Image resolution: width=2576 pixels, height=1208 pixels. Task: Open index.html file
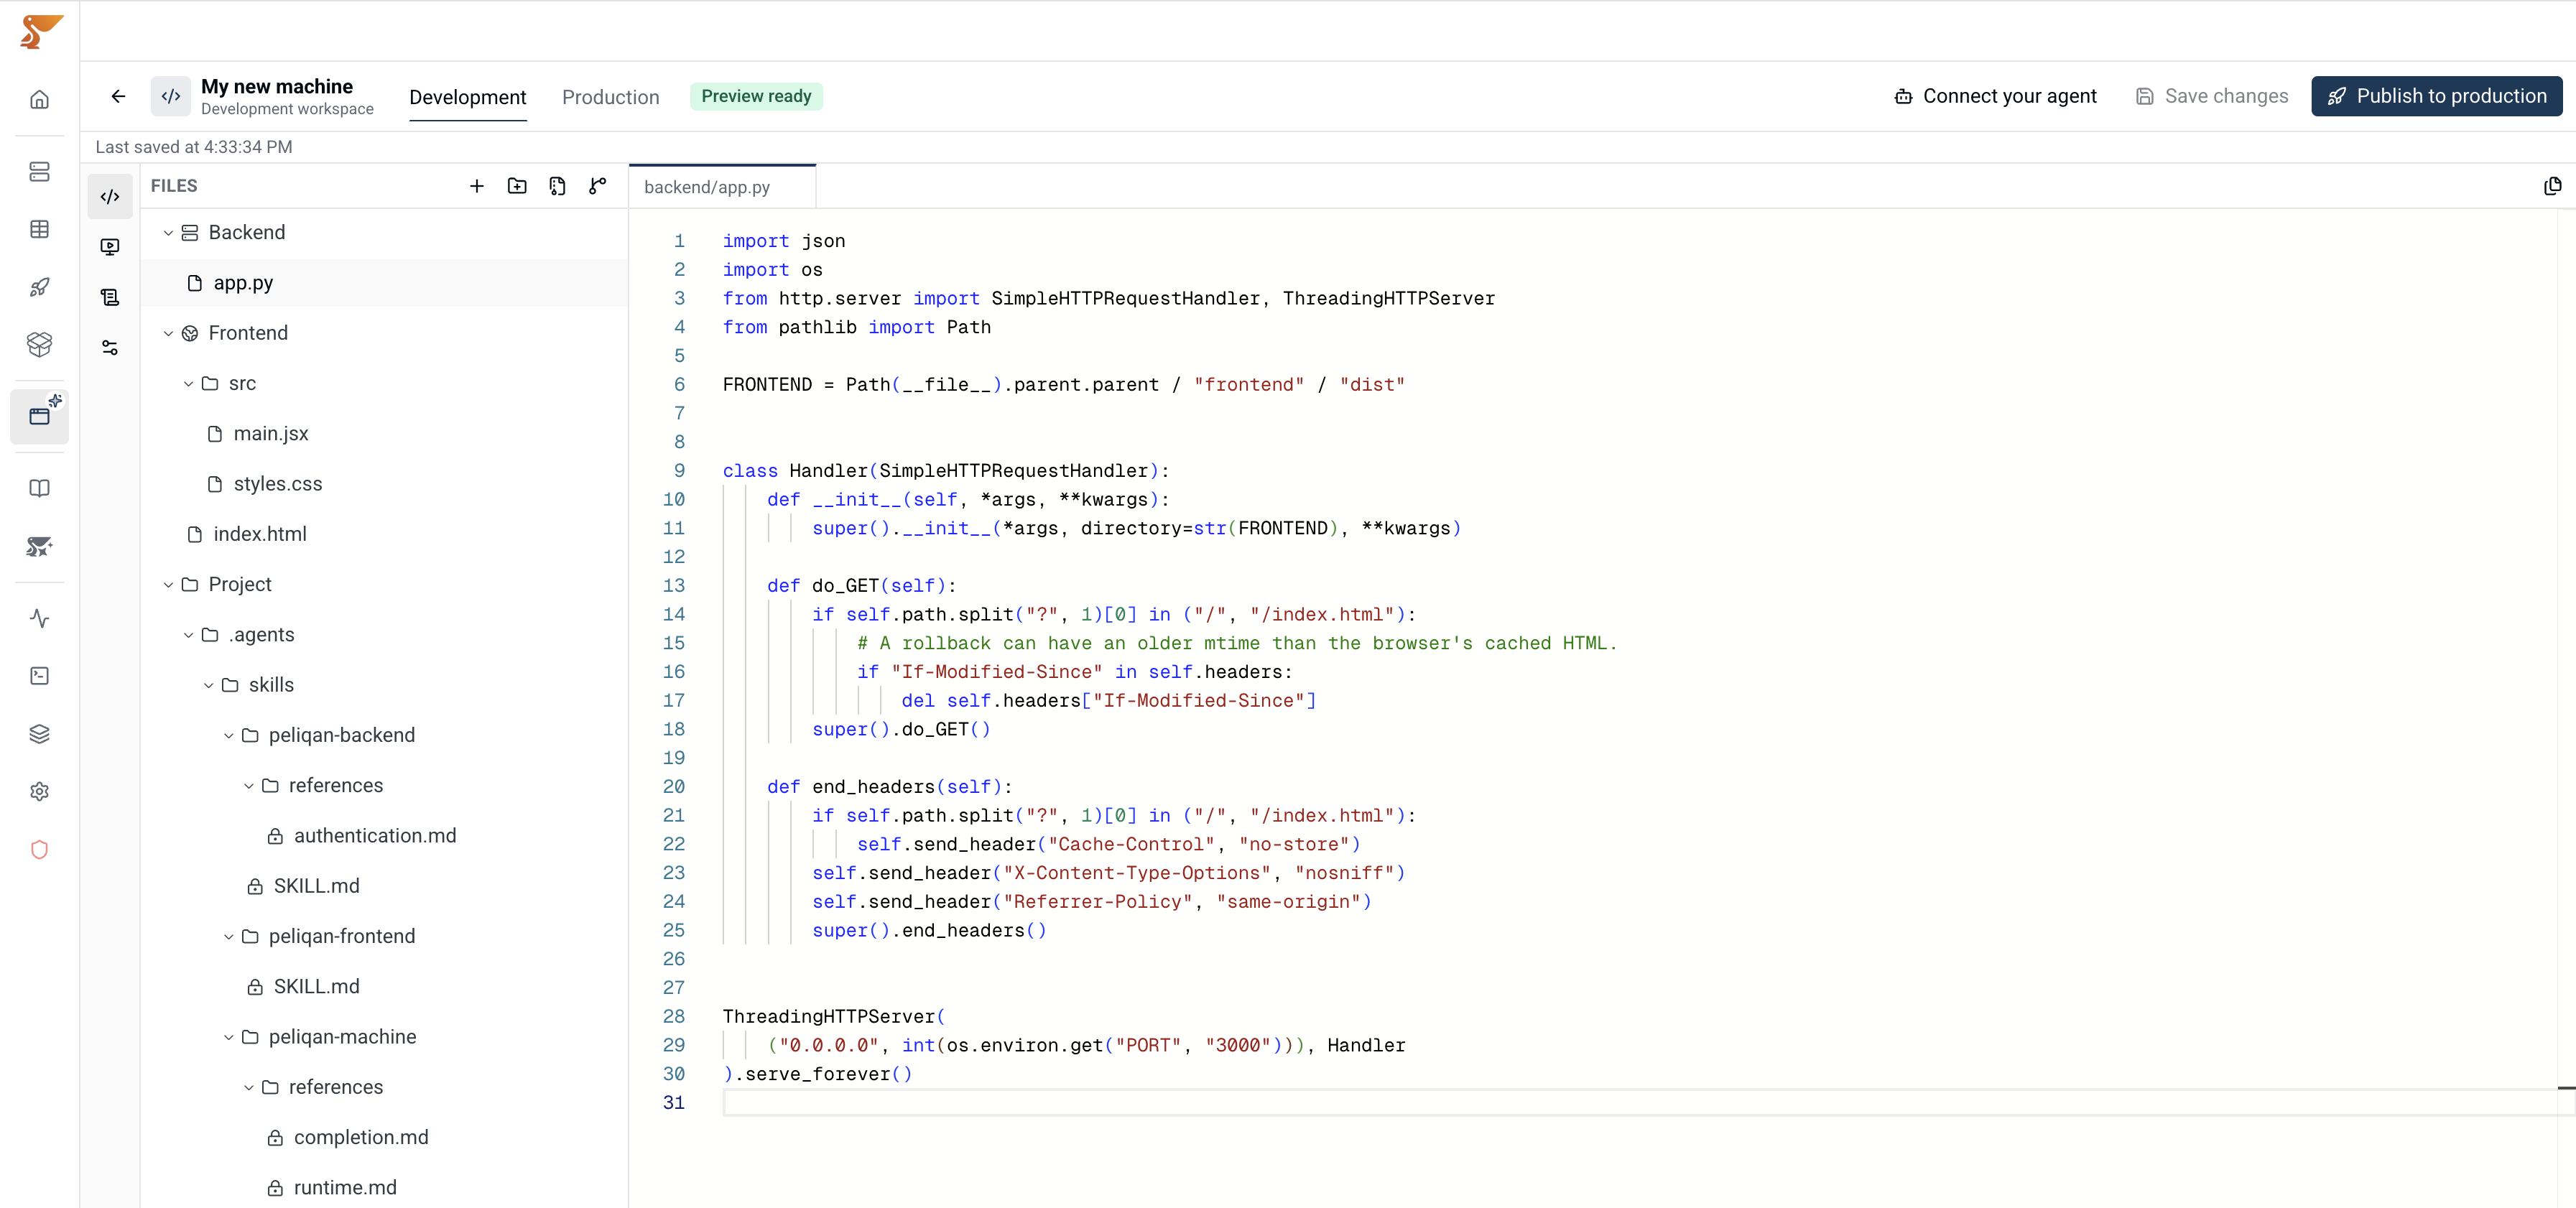[x=384, y=534]
